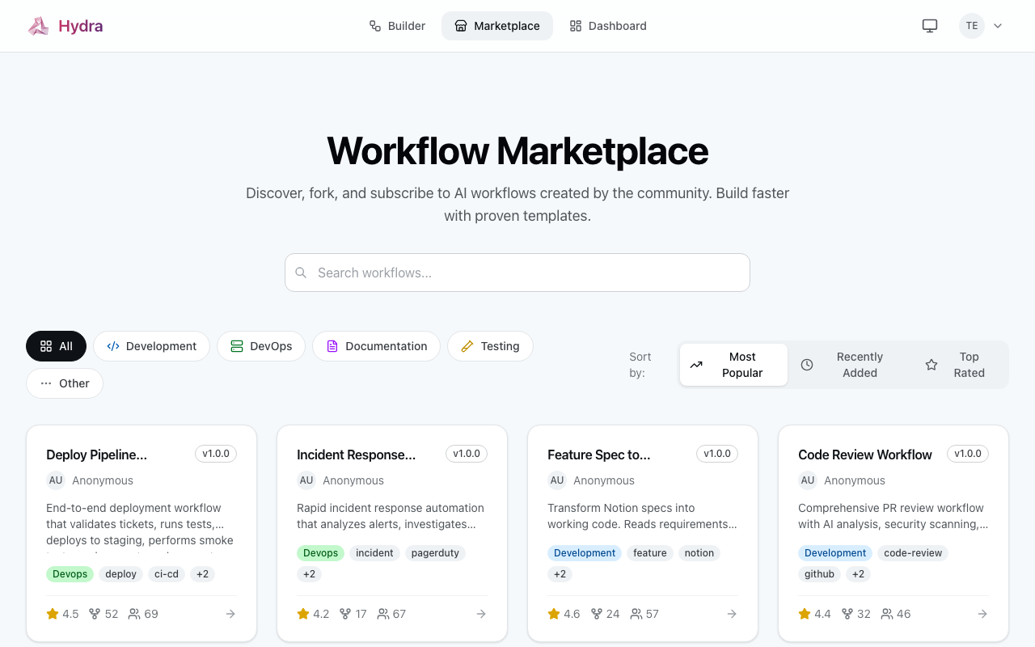Click the star rating icon on Code Review Workflow
The image size is (1035, 647).
(804, 613)
